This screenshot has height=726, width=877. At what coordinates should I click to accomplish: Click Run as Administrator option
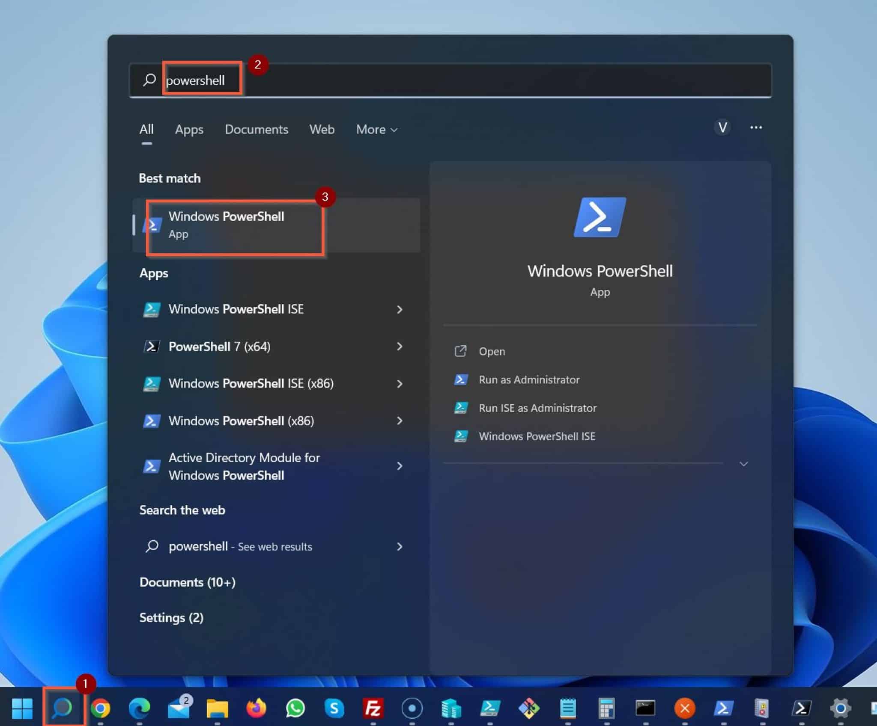(x=529, y=380)
